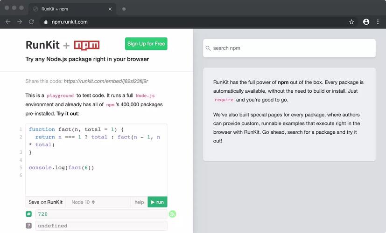
Task: Go back to previous page
Action: coord(8,22)
